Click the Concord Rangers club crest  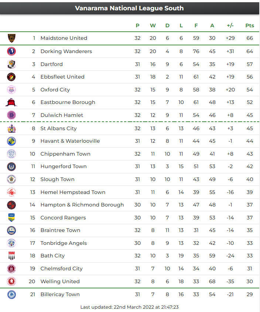(11, 218)
